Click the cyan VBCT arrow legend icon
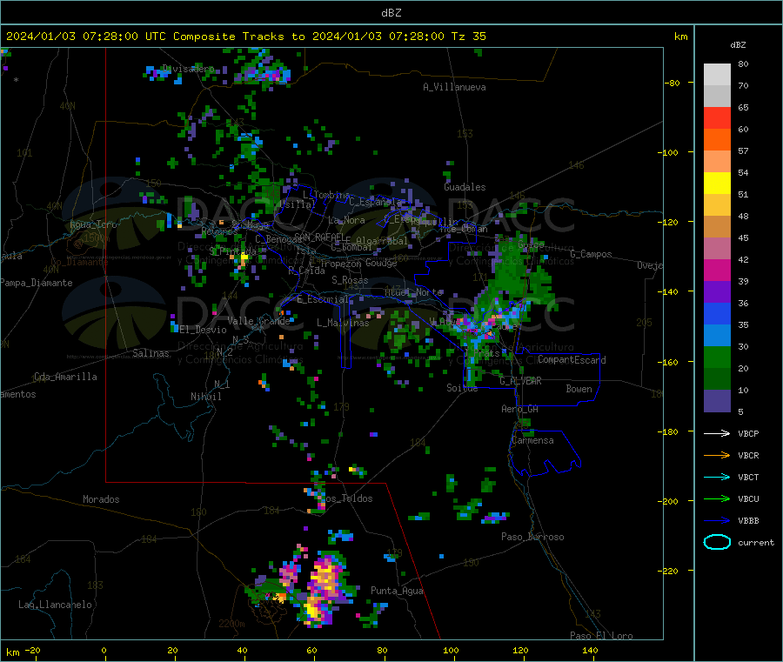The height and width of the screenshot is (662, 783). click(x=717, y=478)
